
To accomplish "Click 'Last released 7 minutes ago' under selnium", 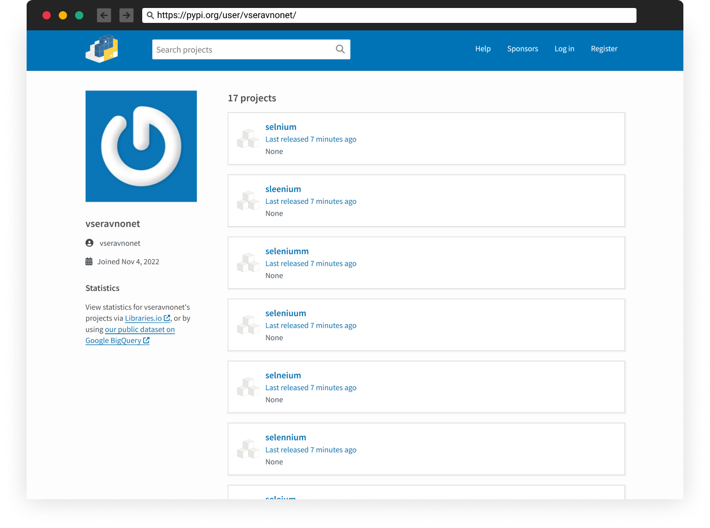I will tap(311, 139).
